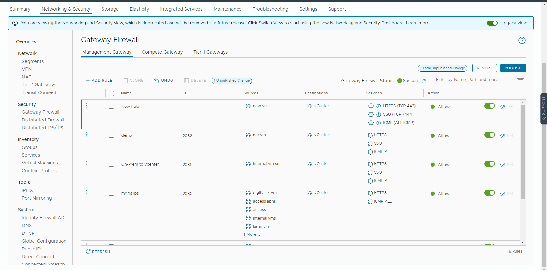Viewport: 547px width, 270px height.
Task: Click the info icon next to HTTPS (TCP 443)
Action: coord(379,106)
